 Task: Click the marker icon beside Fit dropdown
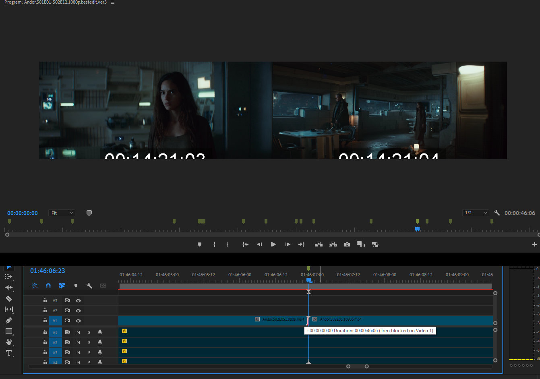tap(89, 213)
